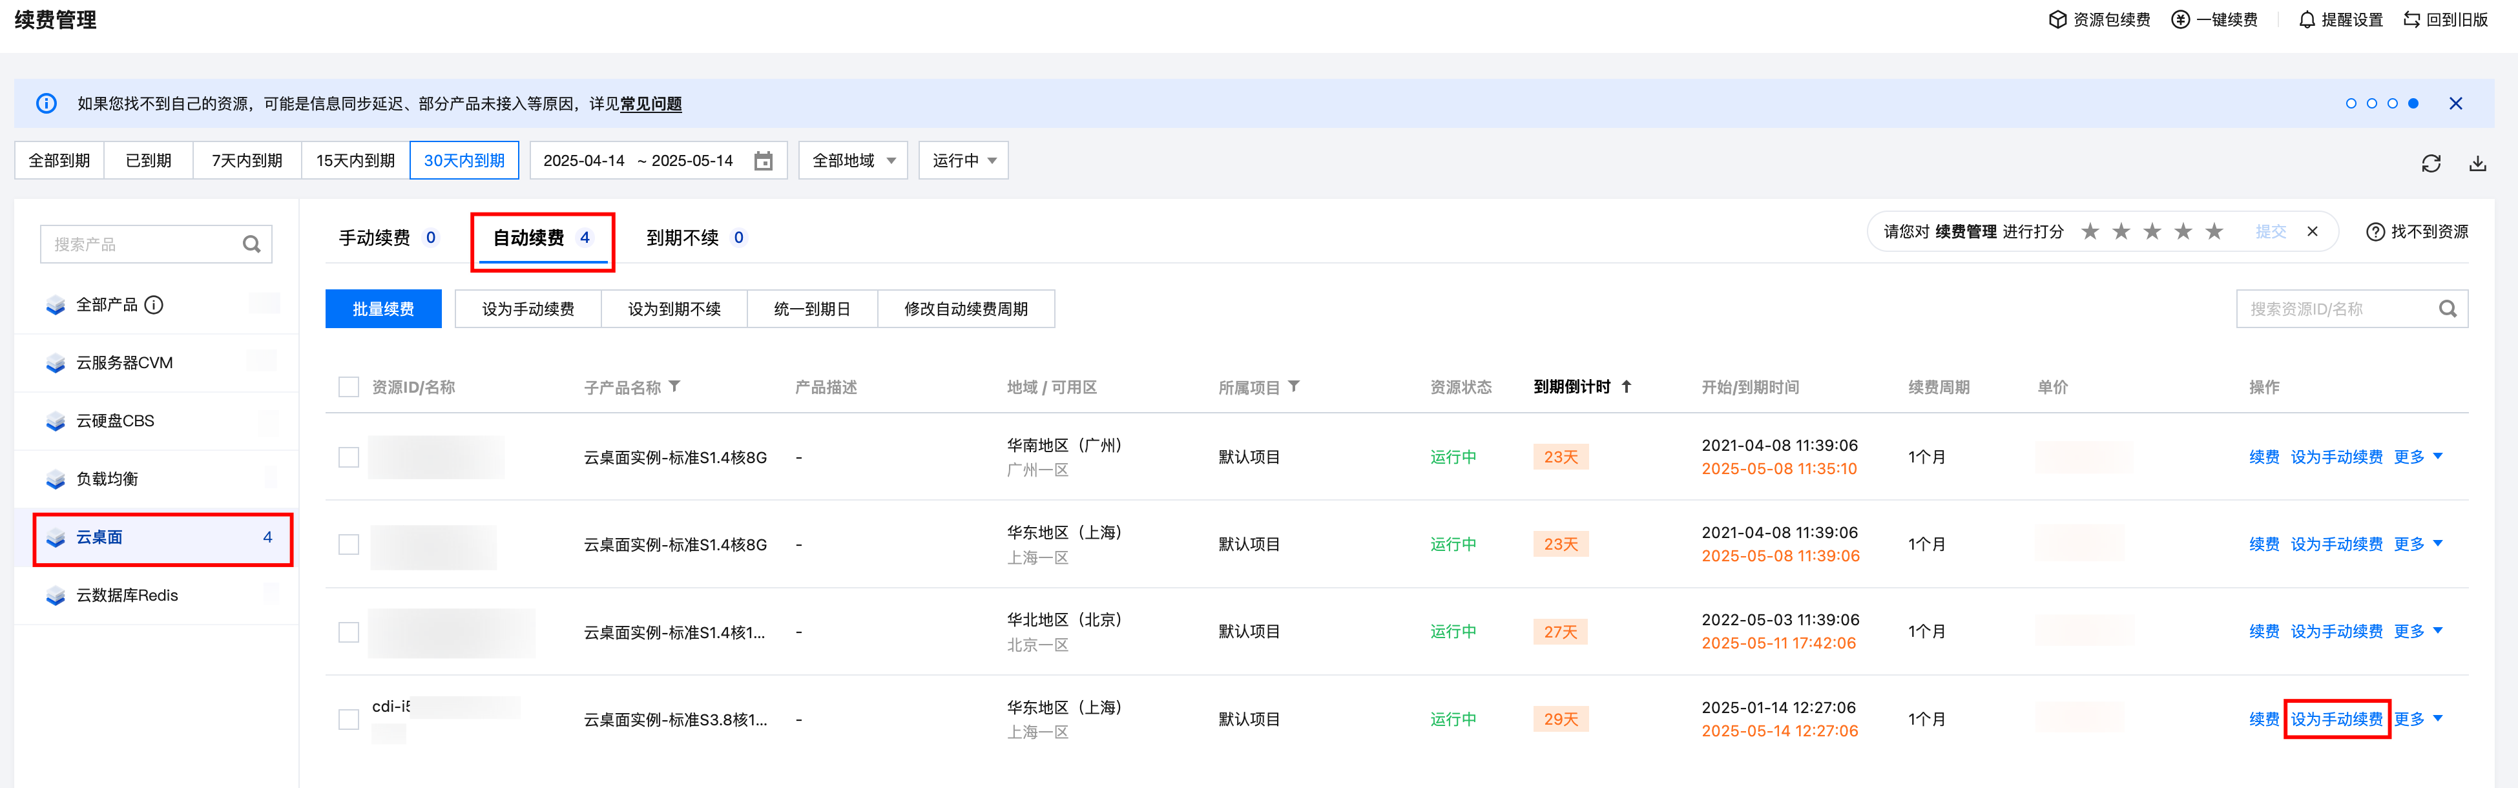Viewport: 2518px width, 788px height.
Task: Expand 更多 for row expiring 2025-05-08 11:39:06
Action: tap(2419, 544)
